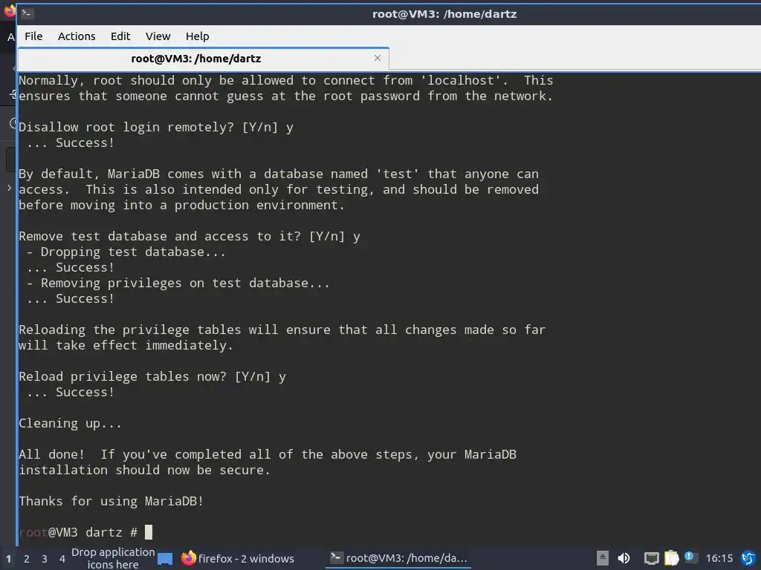Screen dimensions: 761x570
Task: Open the Actions menu
Action: [77, 36]
